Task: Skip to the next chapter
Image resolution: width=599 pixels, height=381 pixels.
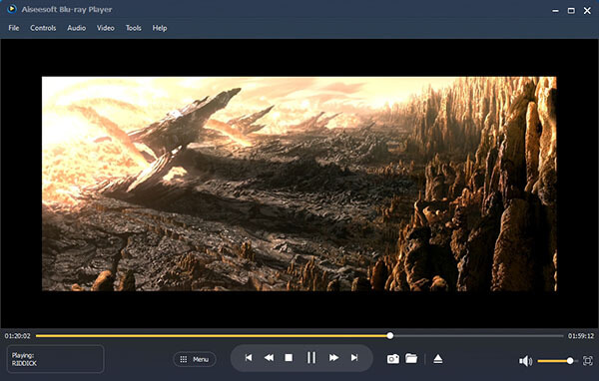Action: [354, 358]
